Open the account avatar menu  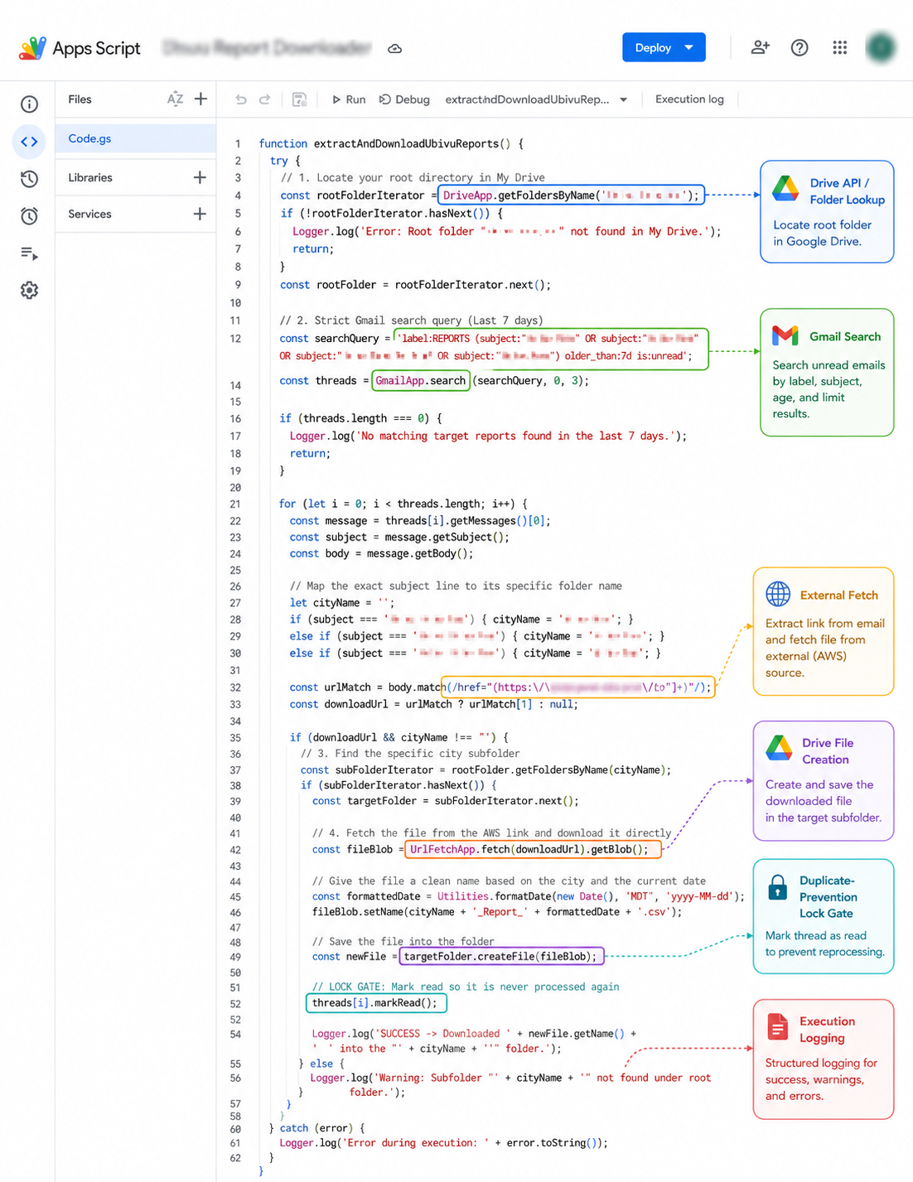pyautogui.click(x=881, y=47)
